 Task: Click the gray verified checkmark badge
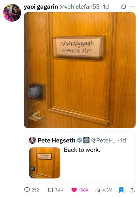pyautogui.click(x=79, y=140)
